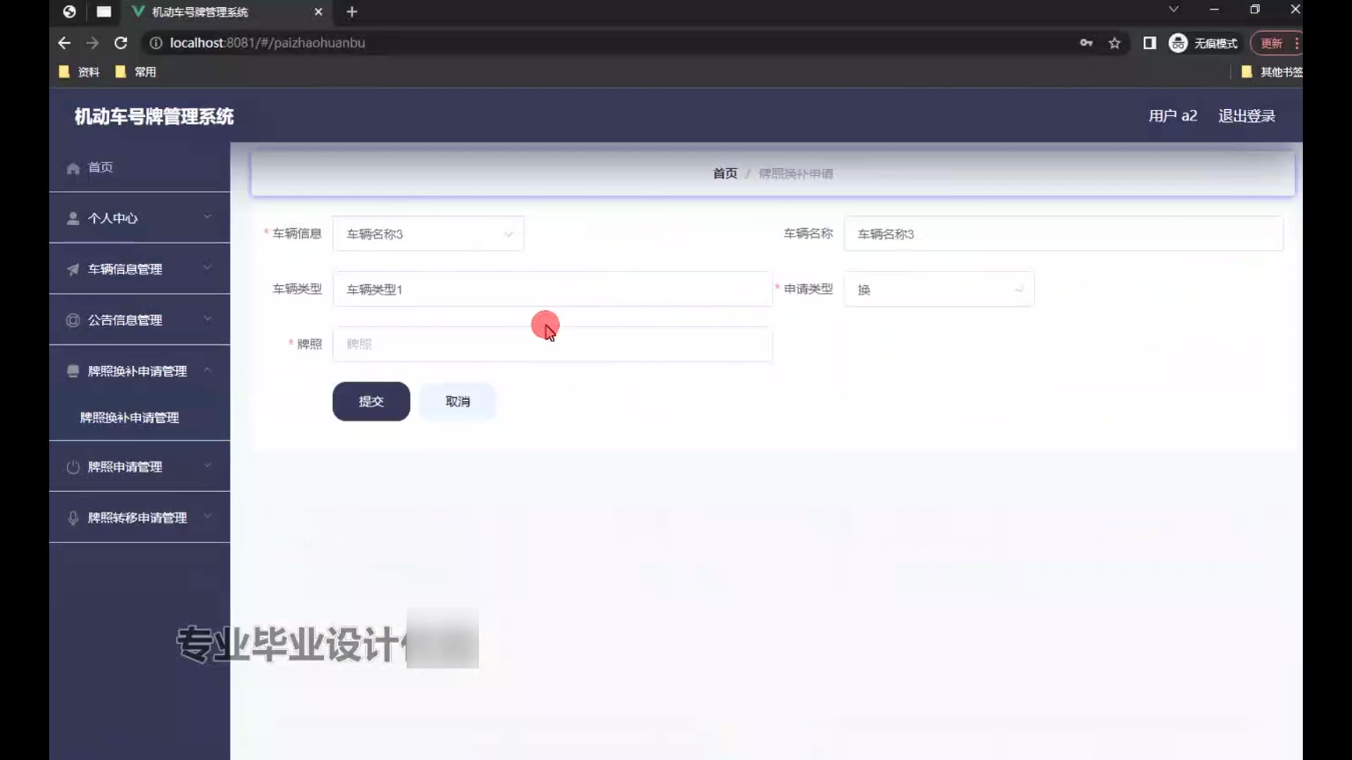Screen dimensions: 1352x760
Task: Click the 取消 cancel button
Action: click(458, 401)
